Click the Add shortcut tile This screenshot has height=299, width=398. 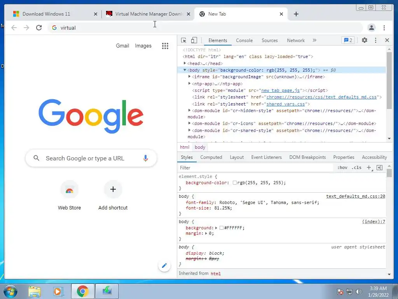113,196
